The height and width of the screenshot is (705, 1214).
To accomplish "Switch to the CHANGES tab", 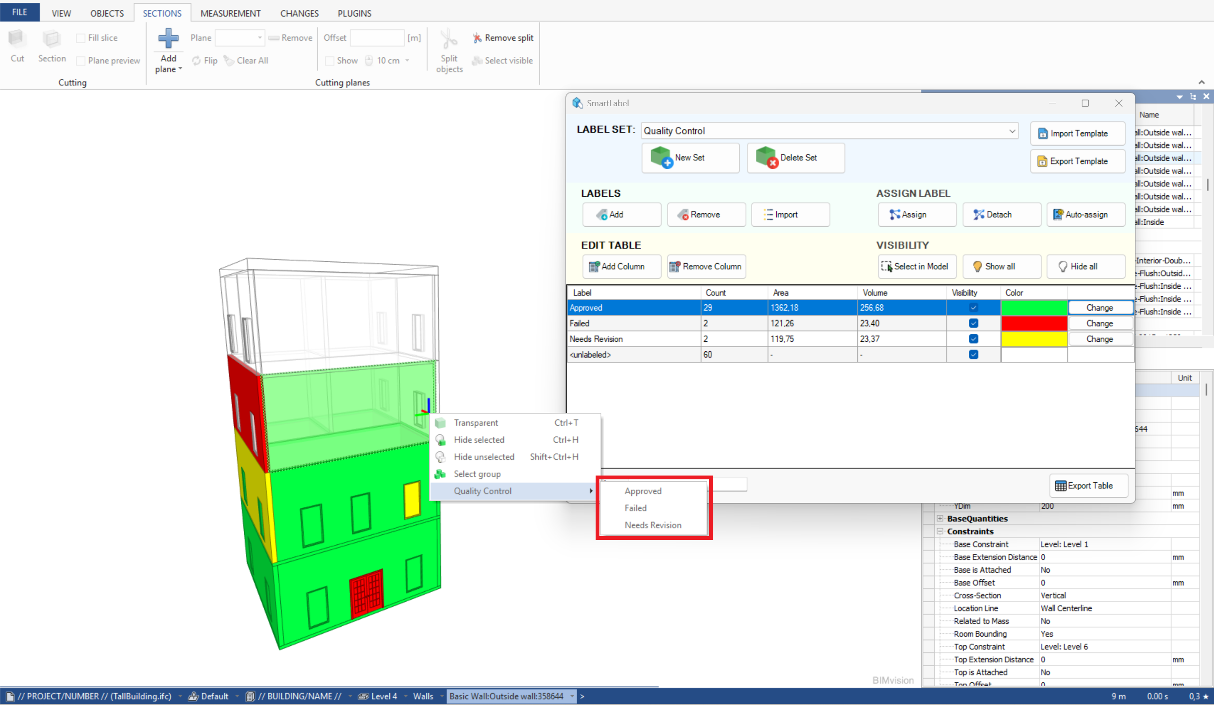I will pos(299,13).
